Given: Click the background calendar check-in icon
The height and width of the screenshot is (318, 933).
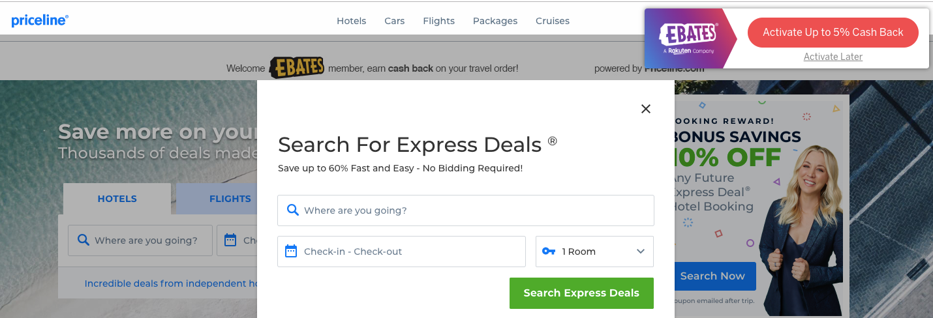Looking at the screenshot, I should 230,240.
